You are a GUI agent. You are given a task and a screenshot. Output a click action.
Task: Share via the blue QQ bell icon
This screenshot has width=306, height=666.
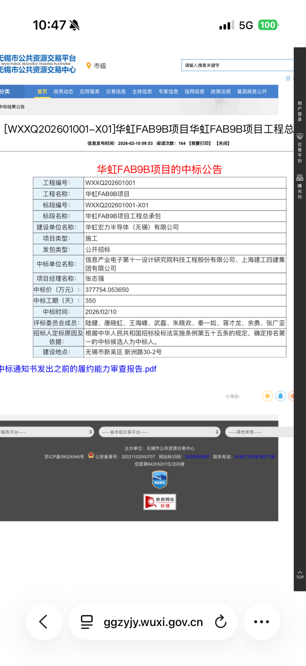280,396
